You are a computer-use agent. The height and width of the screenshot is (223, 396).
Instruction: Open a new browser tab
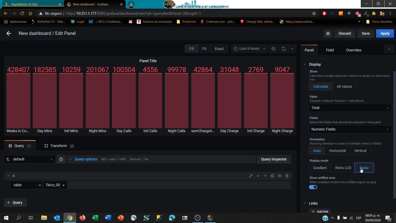(x=131, y=4)
